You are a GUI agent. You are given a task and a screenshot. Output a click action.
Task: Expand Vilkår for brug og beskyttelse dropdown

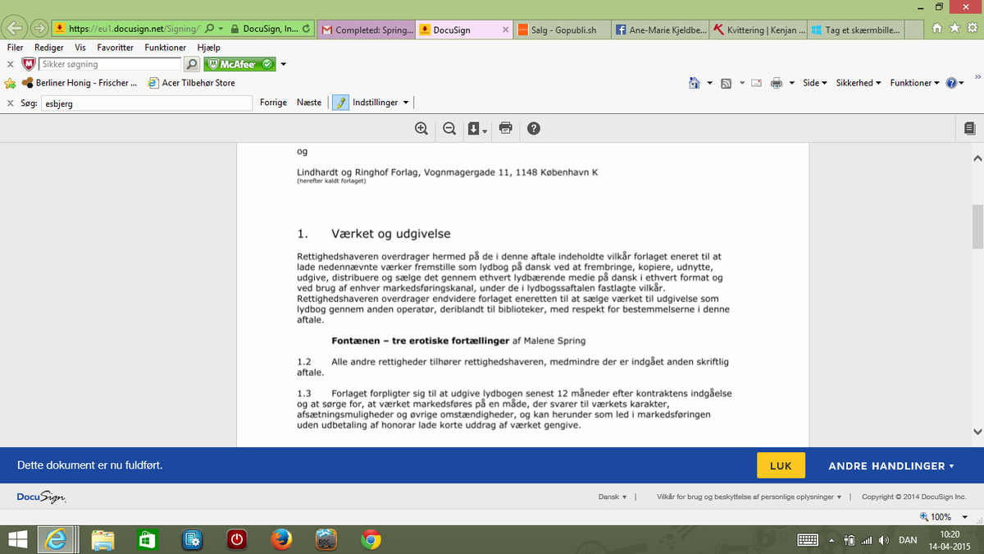pos(749,497)
